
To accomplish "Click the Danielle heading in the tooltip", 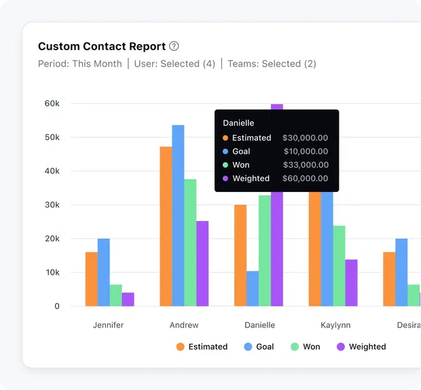I will tap(238, 123).
